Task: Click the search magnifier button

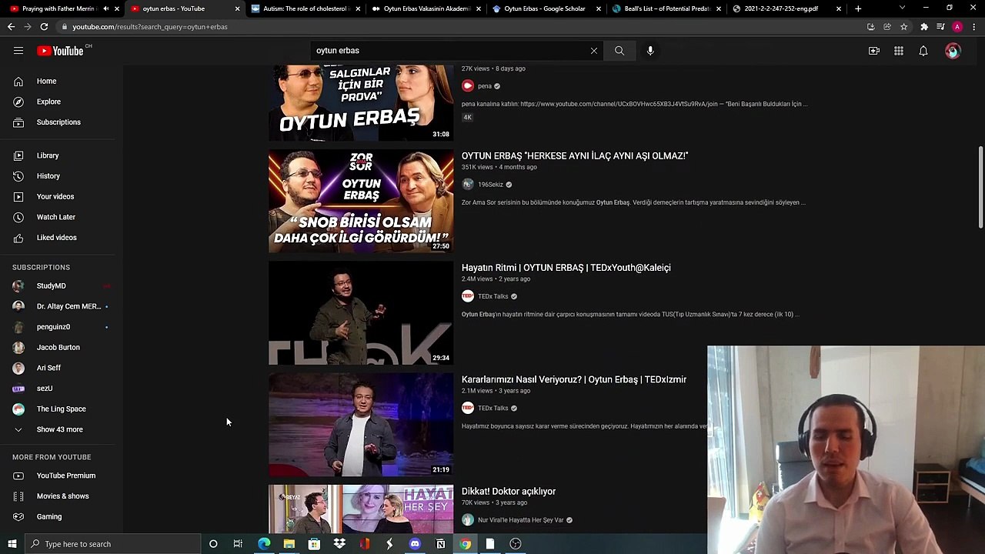Action: (619, 51)
